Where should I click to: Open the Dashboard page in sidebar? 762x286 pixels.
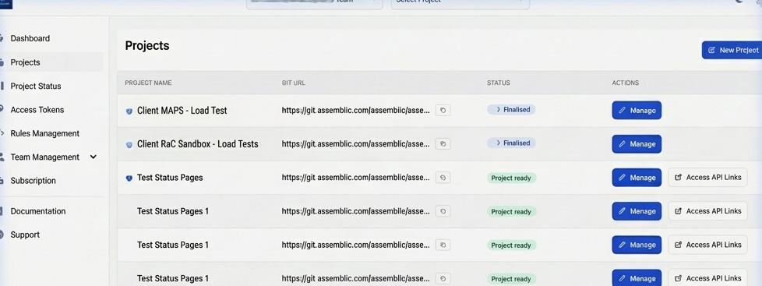coord(30,38)
